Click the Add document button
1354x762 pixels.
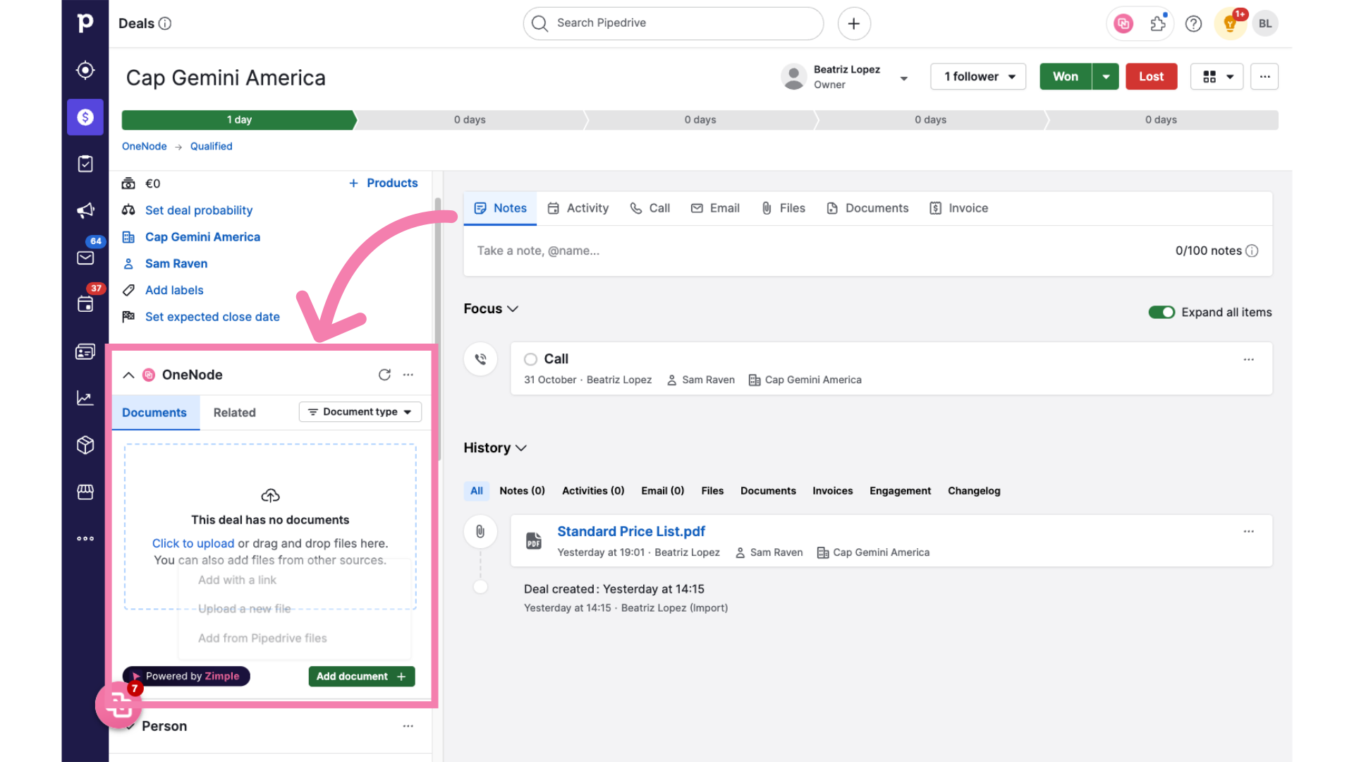tap(362, 676)
